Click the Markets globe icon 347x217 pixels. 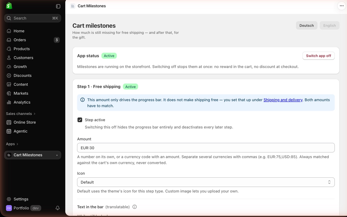pos(9,93)
